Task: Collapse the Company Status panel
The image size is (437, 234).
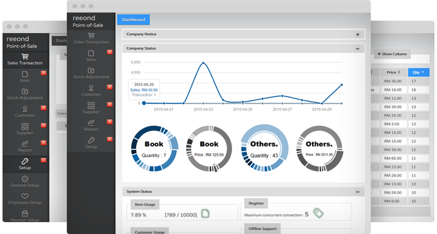Action: point(358,49)
